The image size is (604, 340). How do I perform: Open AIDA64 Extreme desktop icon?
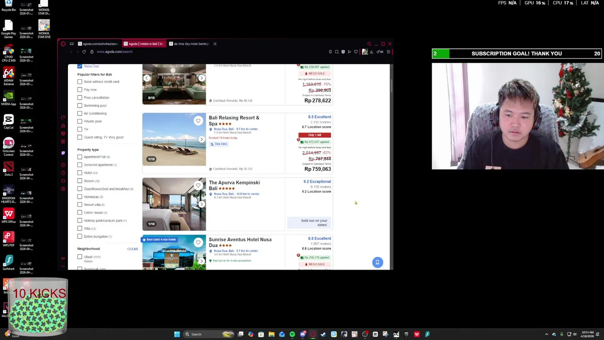(8, 76)
